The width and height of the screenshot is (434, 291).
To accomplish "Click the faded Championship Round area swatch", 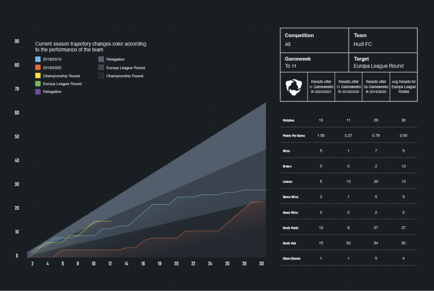I will tap(101, 76).
